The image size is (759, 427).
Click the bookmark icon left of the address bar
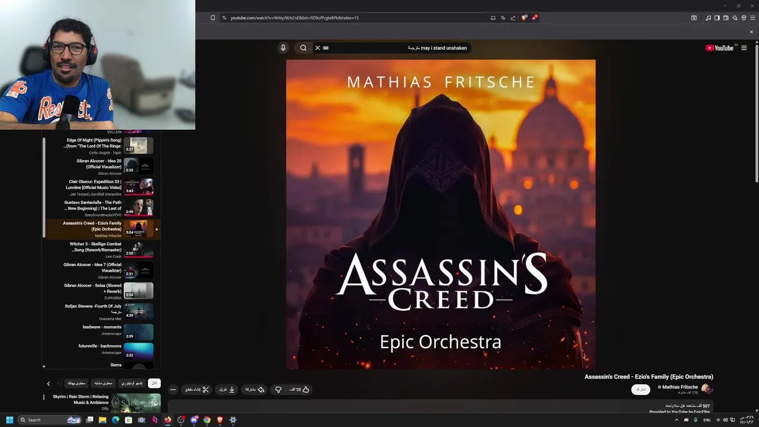(213, 18)
